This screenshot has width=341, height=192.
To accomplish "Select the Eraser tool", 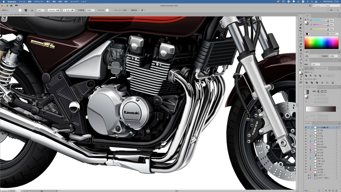I will pyautogui.click(x=301, y=50).
